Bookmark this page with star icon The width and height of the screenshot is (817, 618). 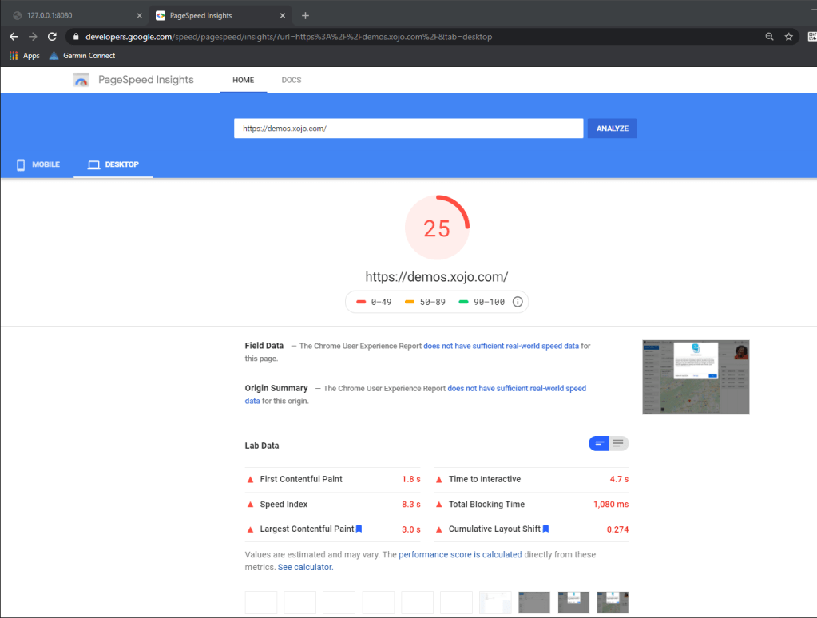[x=788, y=37]
